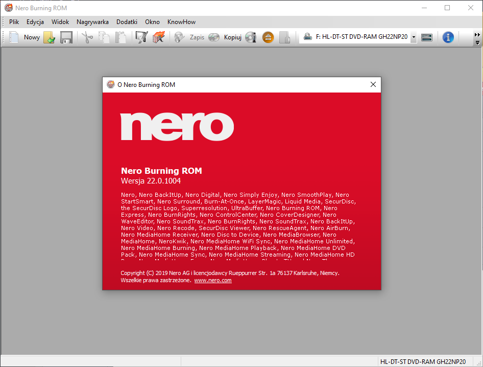Click the Copy pages icon
Image resolution: width=483 pixels, height=367 pixels.
[104, 37]
